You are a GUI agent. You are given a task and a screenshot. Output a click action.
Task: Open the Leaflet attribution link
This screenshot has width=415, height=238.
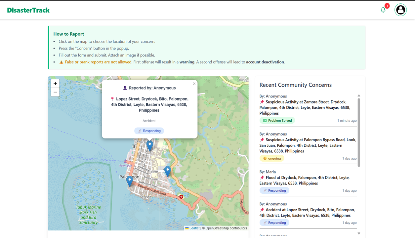(194, 228)
